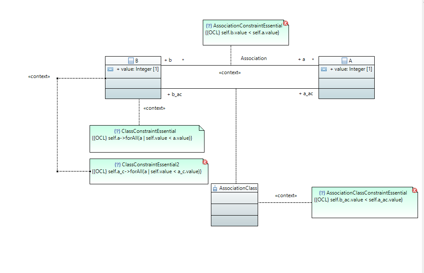Image resolution: width=424 pixels, height=273 pixels.
Task: Select property icon in class A value row
Action: click(x=324, y=69)
